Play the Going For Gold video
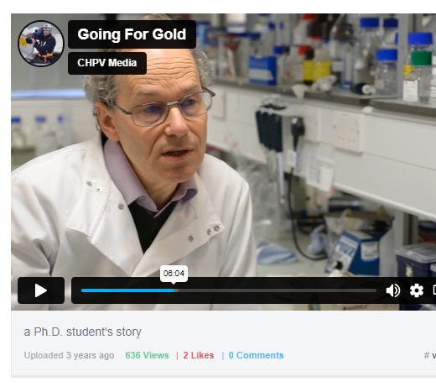Screen dimensions: 436x387 click(41, 290)
